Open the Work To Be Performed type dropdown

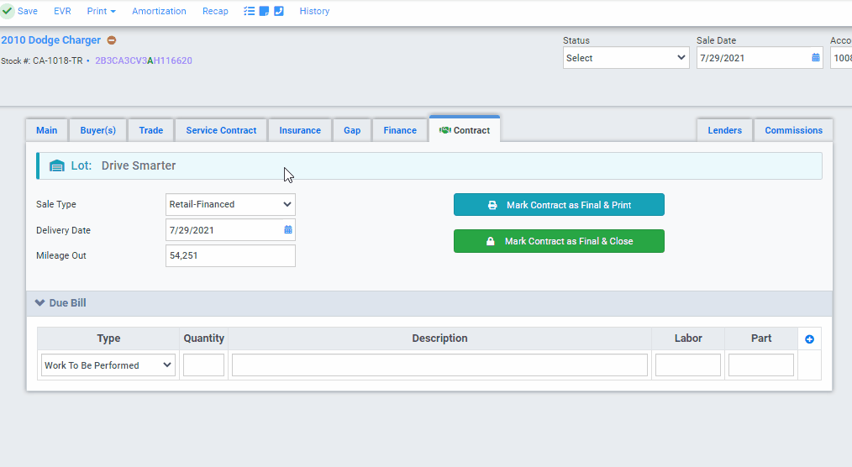pos(108,365)
